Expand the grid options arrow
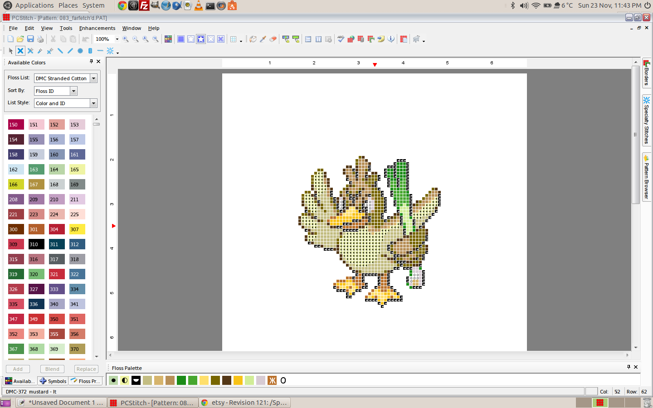653x408 pixels. tap(241, 41)
